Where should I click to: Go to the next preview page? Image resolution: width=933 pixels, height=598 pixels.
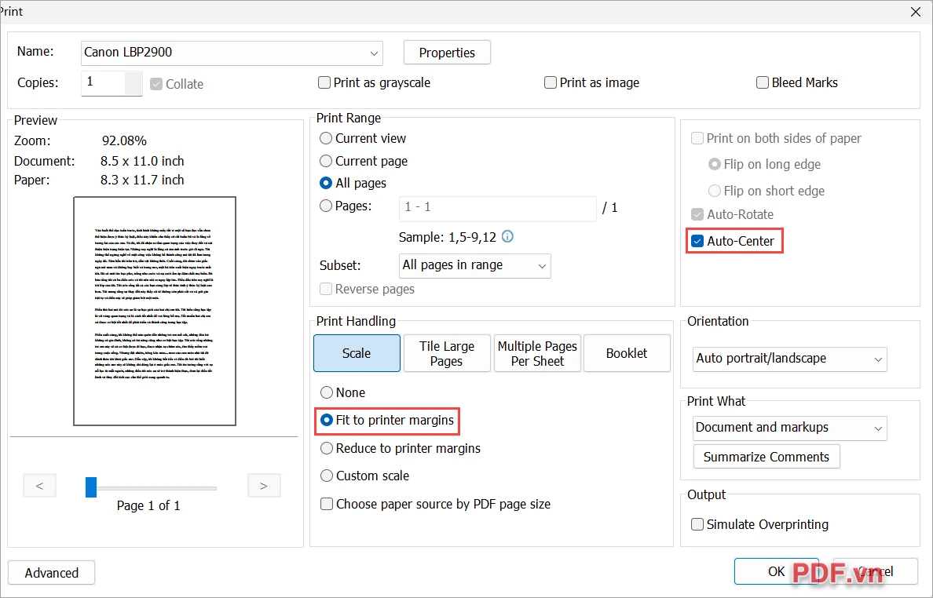coord(264,486)
